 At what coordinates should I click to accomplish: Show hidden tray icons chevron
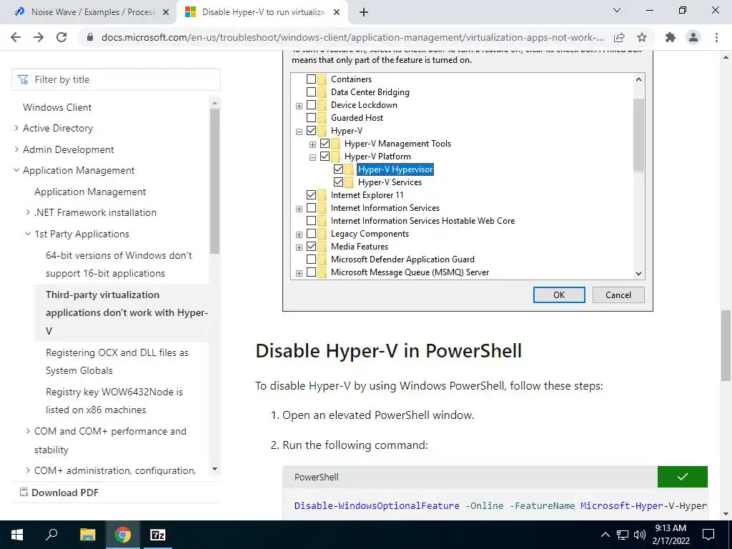pos(605,535)
